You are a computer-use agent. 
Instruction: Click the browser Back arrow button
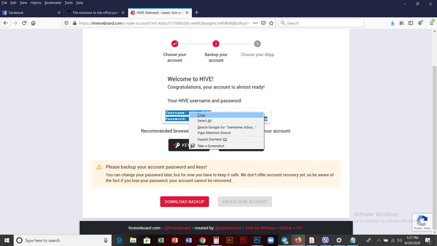pyautogui.click(x=6, y=23)
